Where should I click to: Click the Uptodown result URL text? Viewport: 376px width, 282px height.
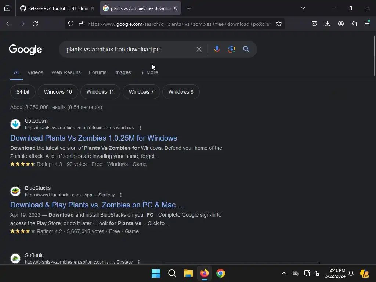[79, 128]
